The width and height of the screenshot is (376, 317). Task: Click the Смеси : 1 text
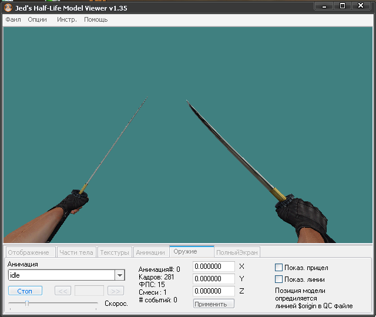153,292
